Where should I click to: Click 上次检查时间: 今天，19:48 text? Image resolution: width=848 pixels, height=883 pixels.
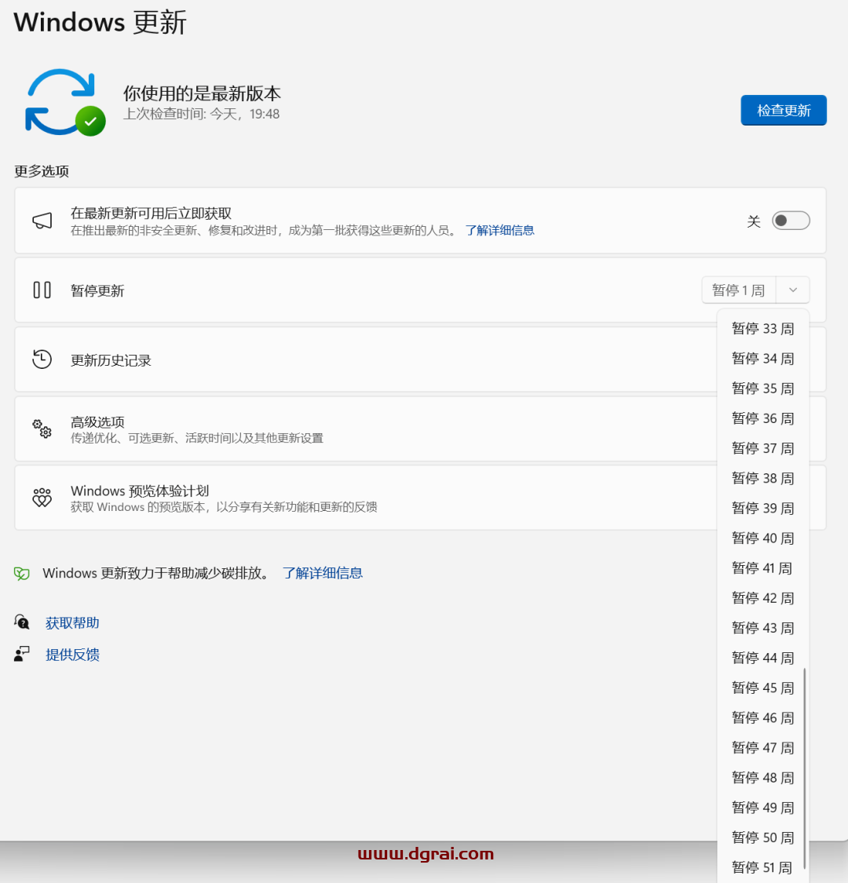coord(202,115)
